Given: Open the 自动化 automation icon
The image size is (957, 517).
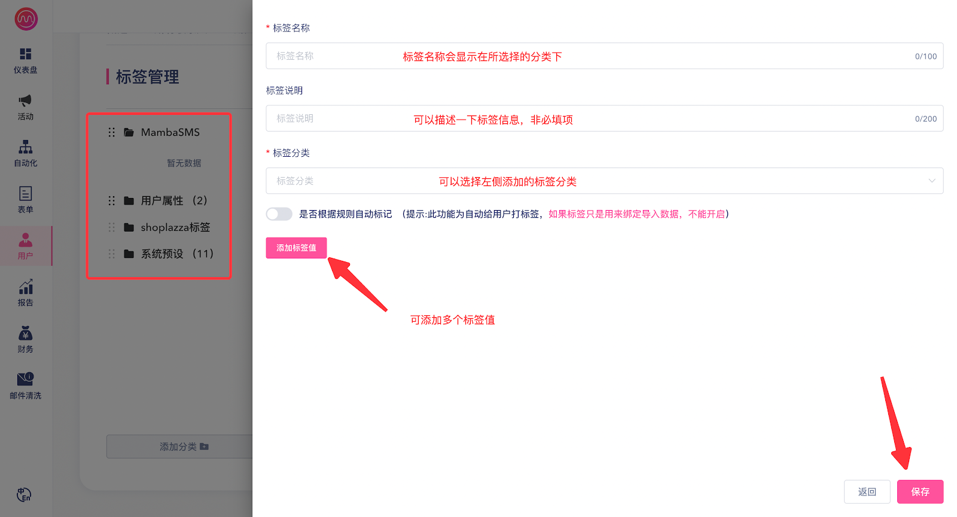Looking at the screenshot, I should (25, 147).
